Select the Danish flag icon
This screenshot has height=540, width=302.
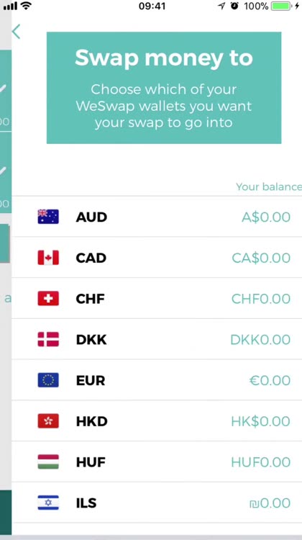(x=48, y=339)
